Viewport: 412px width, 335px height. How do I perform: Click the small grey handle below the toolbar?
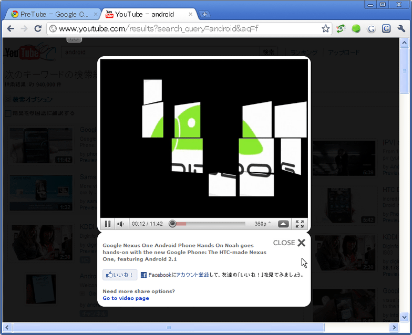pyautogui.click(x=74, y=40)
